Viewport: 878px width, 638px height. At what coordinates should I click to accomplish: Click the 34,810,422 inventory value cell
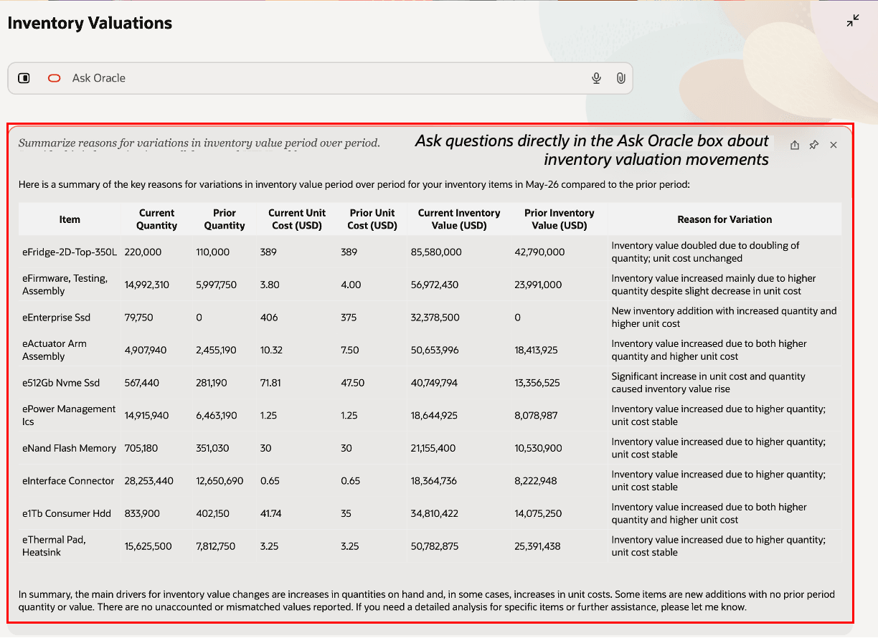pos(435,513)
